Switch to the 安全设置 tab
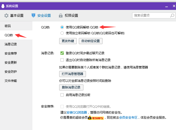Viewport: 176px width, 130px height. coord(41,15)
